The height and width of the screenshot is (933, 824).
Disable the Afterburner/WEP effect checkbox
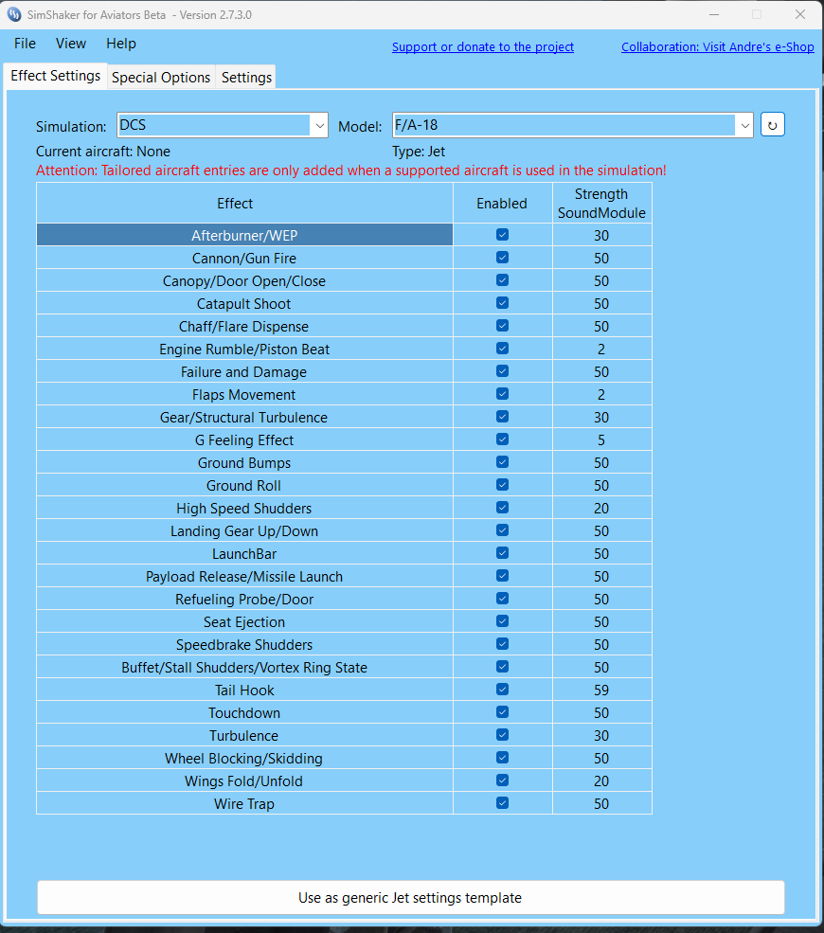click(502, 235)
